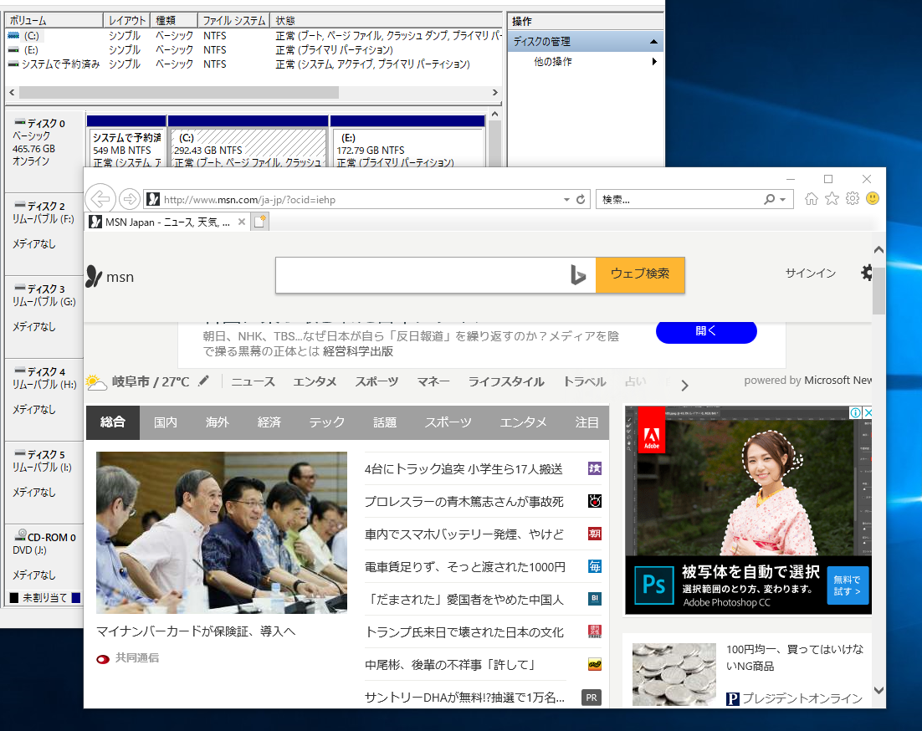Select the システムで予約済み 549 MB partition
The image size is (922, 731).
click(x=126, y=141)
